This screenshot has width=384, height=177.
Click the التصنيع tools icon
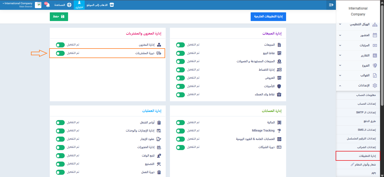159,164
